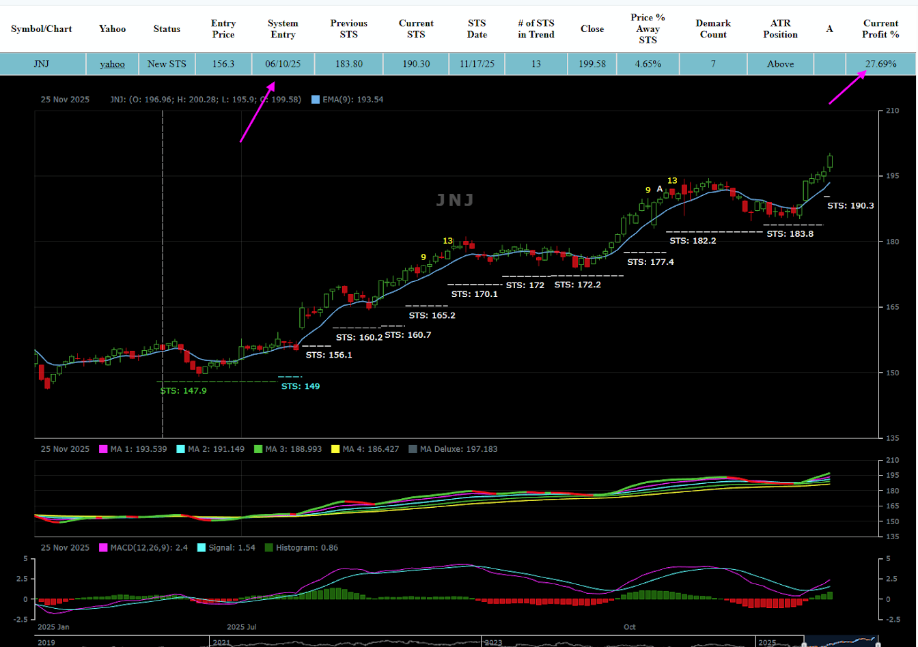Click the 27.69% current profit cell
Screen dimensions: 918x647
(880, 64)
